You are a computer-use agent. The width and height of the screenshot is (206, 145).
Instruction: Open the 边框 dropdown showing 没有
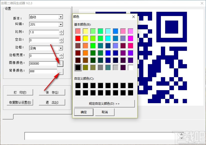coord(61,48)
